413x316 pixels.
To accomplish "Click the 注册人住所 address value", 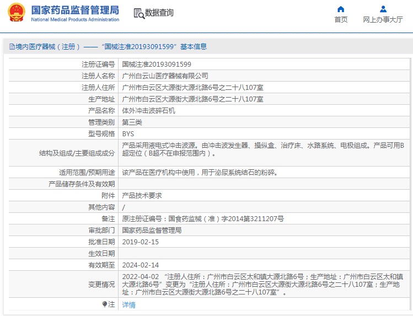I will coord(192,88).
